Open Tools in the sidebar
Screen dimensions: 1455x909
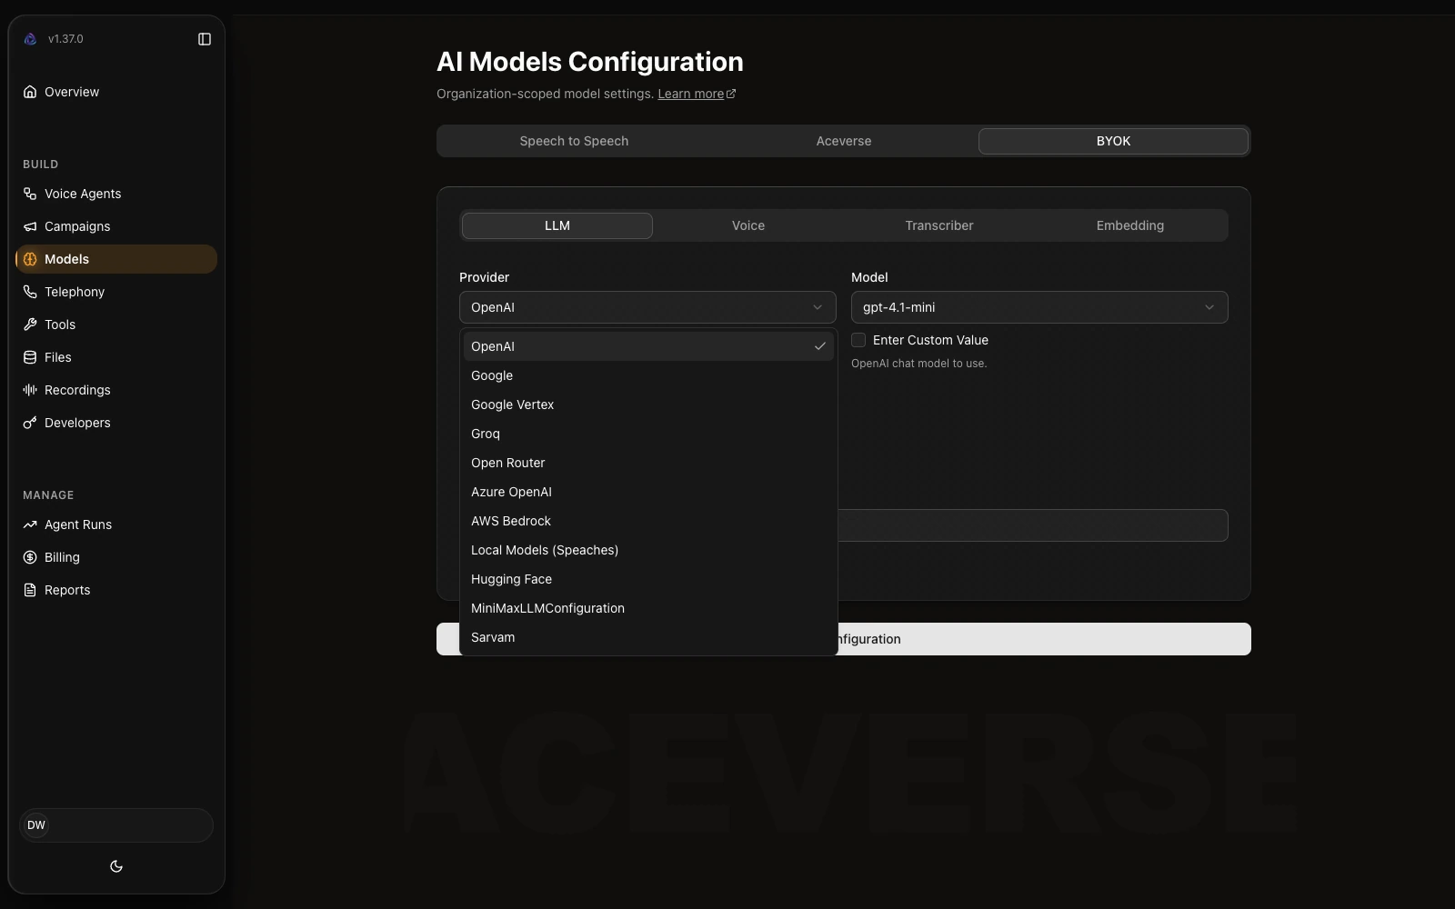point(116,325)
